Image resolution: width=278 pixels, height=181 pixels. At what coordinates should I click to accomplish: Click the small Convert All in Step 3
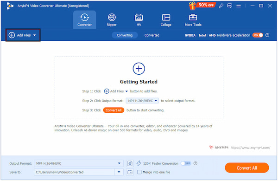click(114, 110)
